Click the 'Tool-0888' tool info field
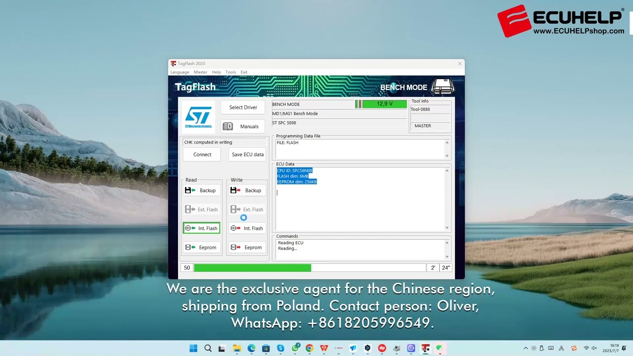 (430, 109)
